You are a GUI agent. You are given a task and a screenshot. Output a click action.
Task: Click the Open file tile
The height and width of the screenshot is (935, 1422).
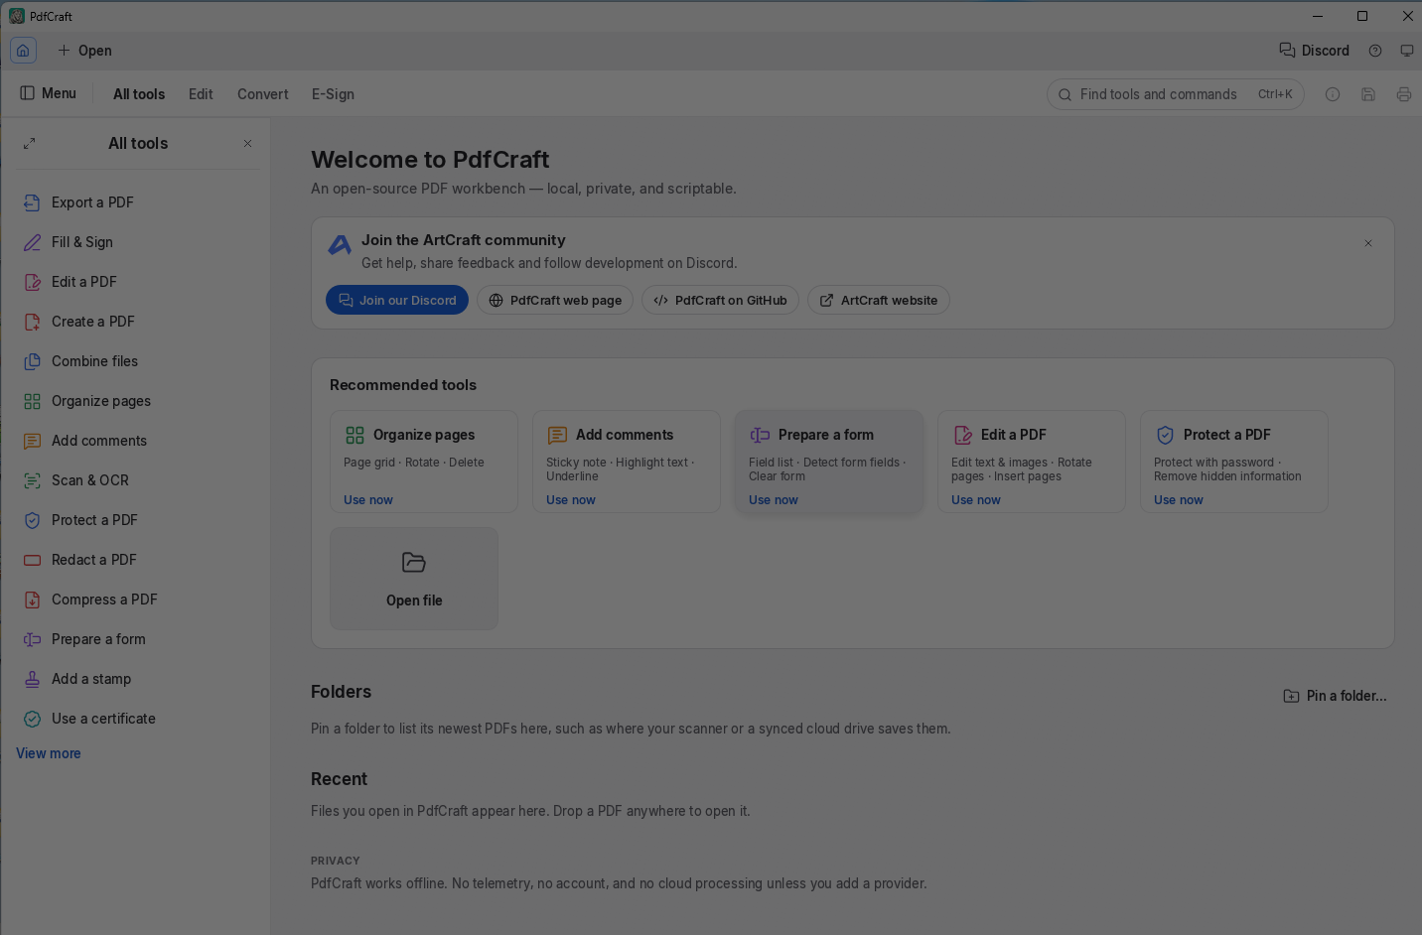(414, 579)
